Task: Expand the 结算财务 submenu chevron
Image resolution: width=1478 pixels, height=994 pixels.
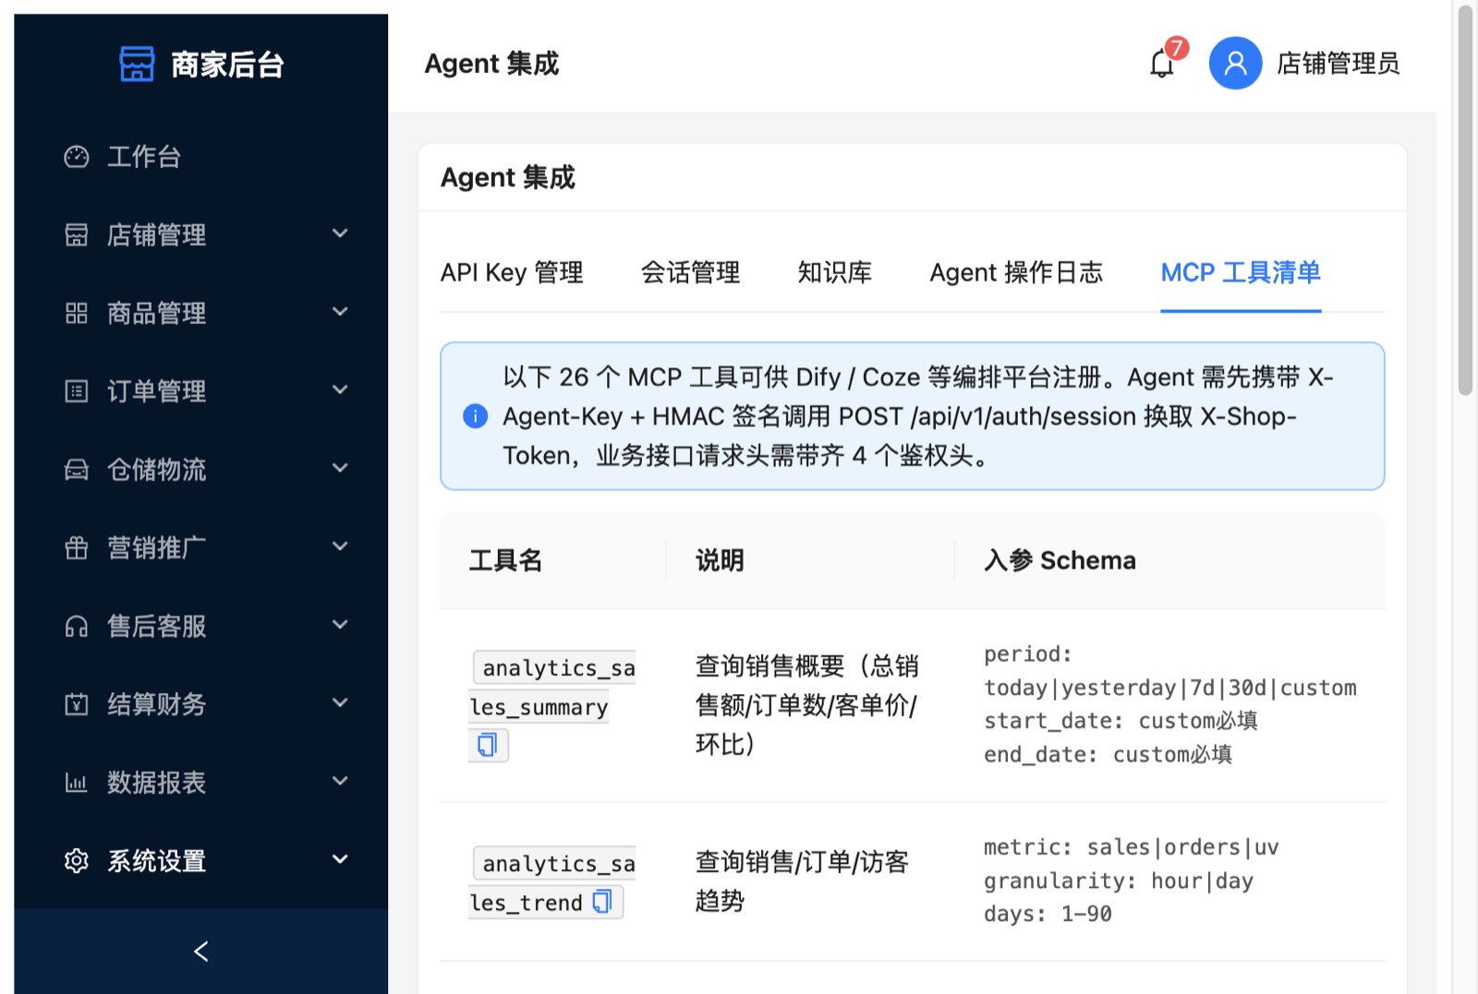Action: tap(340, 702)
